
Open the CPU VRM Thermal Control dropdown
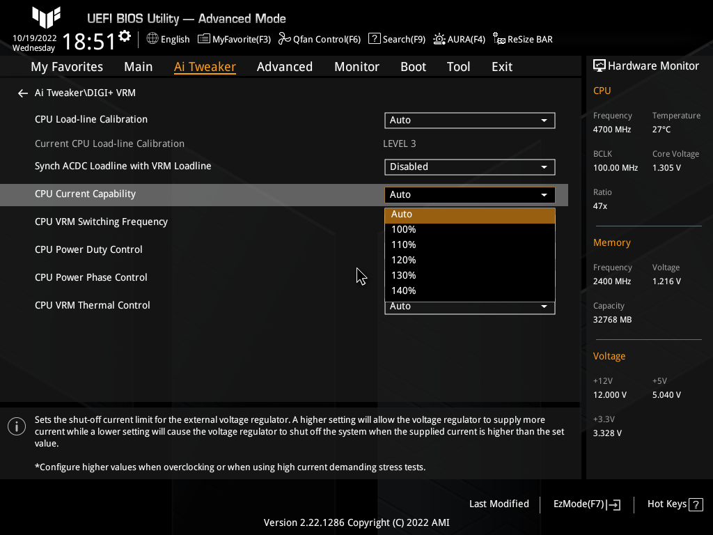(x=469, y=307)
